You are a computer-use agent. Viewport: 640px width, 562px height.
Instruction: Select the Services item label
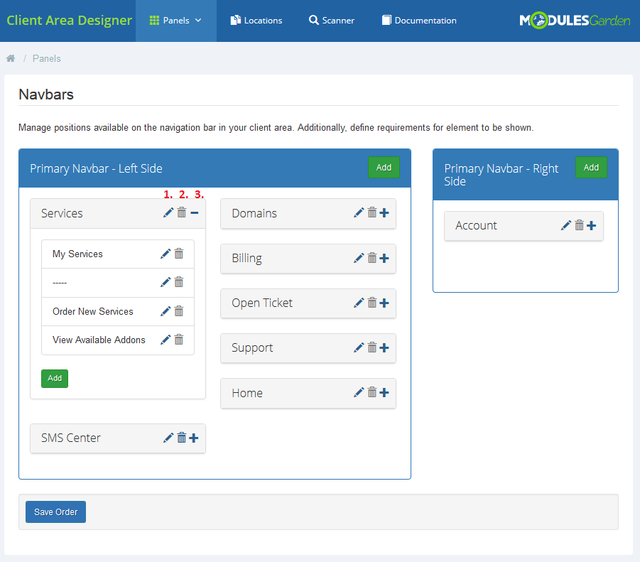pyautogui.click(x=62, y=213)
